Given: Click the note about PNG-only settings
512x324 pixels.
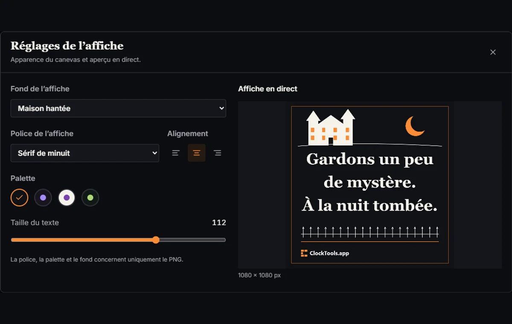Looking at the screenshot, I should (97, 259).
